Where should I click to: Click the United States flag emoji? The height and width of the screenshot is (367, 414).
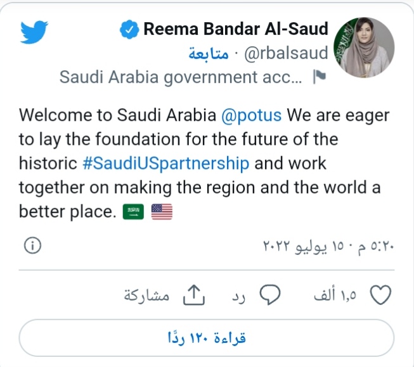point(162,213)
